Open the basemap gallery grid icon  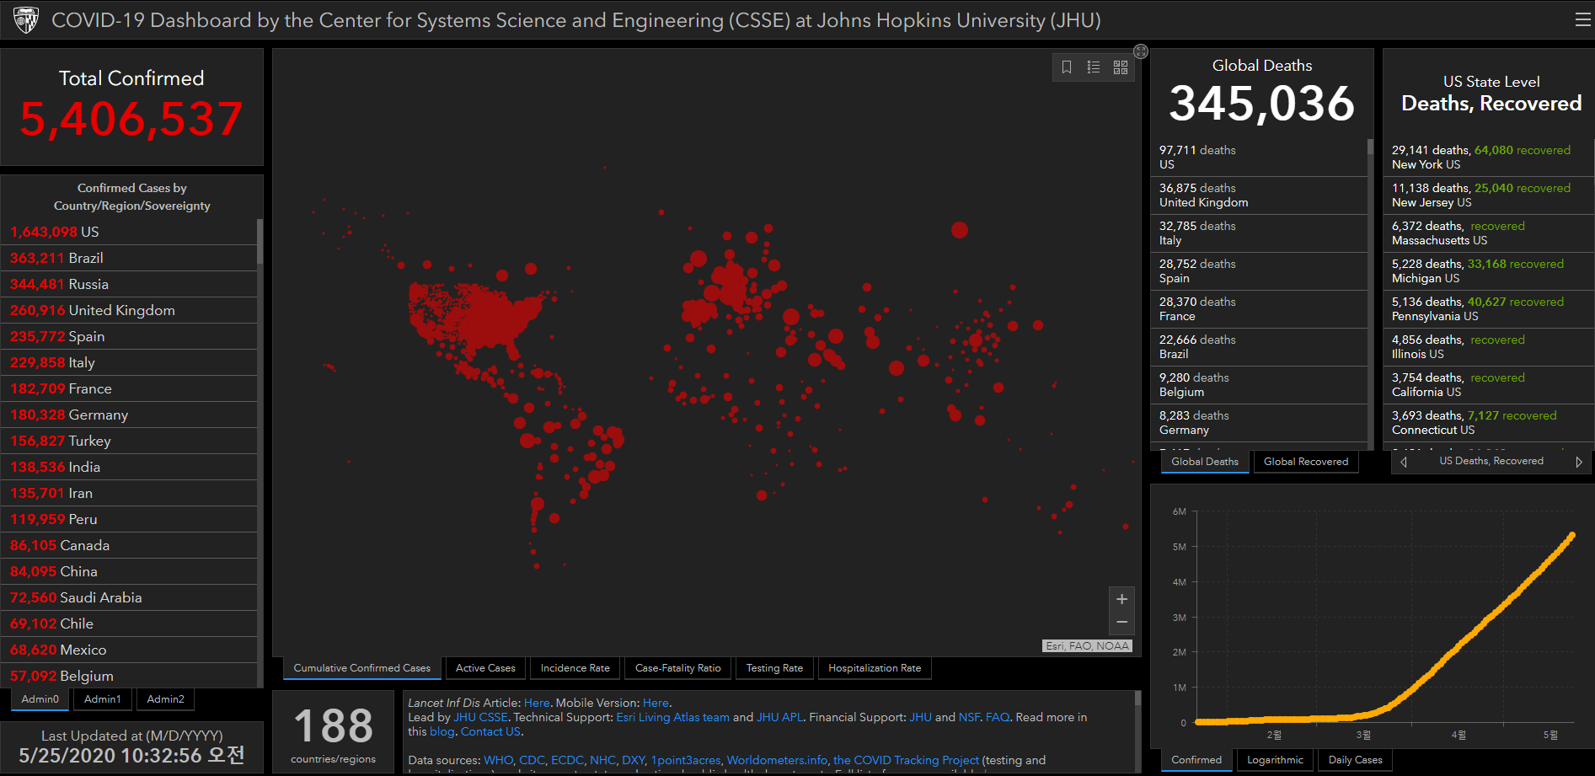pos(1121,67)
